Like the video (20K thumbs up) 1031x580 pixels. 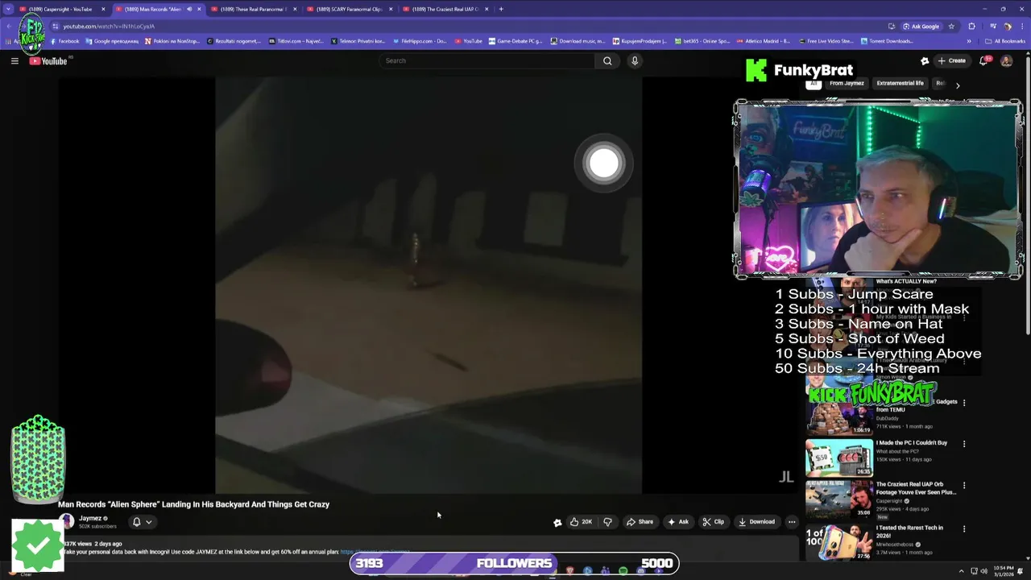581,521
